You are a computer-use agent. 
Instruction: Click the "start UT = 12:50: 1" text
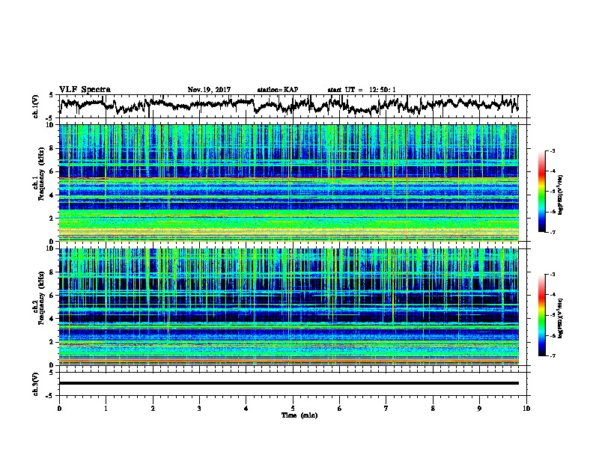pyautogui.click(x=362, y=90)
